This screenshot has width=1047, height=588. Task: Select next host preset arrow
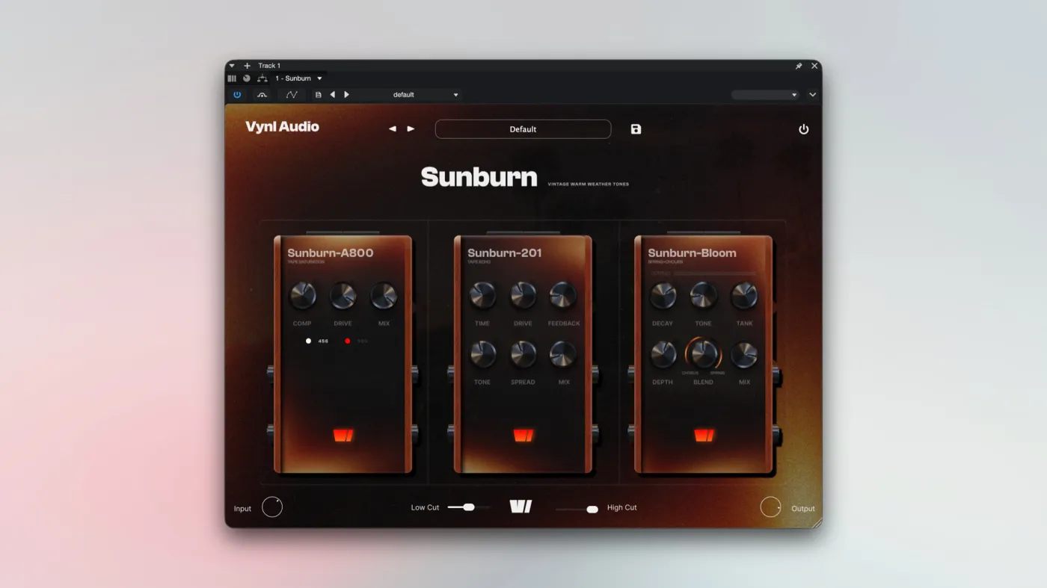(x=346, y=95)
